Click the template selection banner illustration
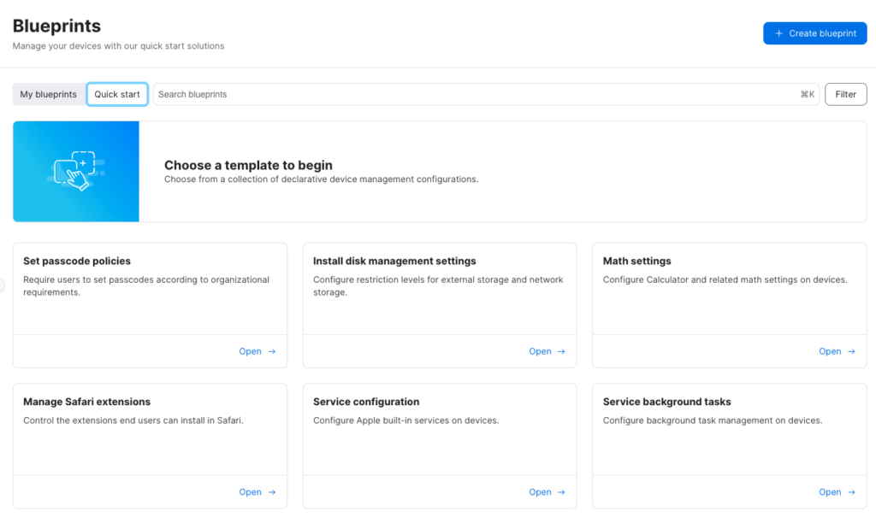The width and height of the screenshot is (876, 529). (x=76, y=171)
